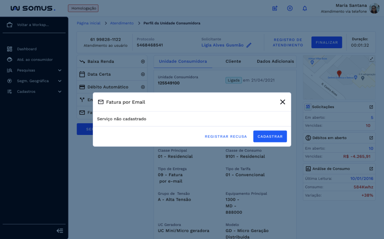The height and width of the screenshot is (239, 384).
Task: Open Análise de Consumo external link icon
Action: coord(371,168)
